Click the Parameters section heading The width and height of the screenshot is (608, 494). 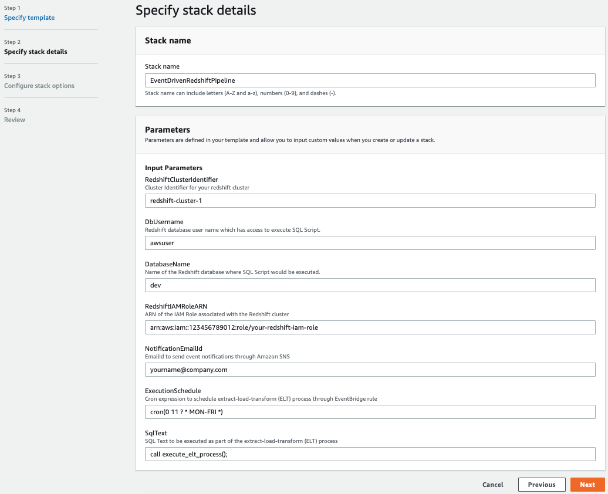coord(167,130)
